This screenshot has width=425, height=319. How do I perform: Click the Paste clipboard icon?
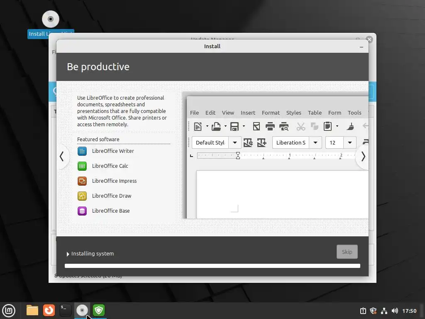(328, 126)
